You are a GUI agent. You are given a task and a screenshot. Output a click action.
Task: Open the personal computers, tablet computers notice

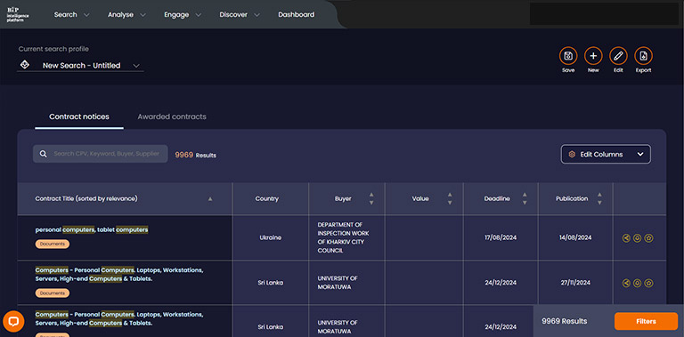coord(92,229)
